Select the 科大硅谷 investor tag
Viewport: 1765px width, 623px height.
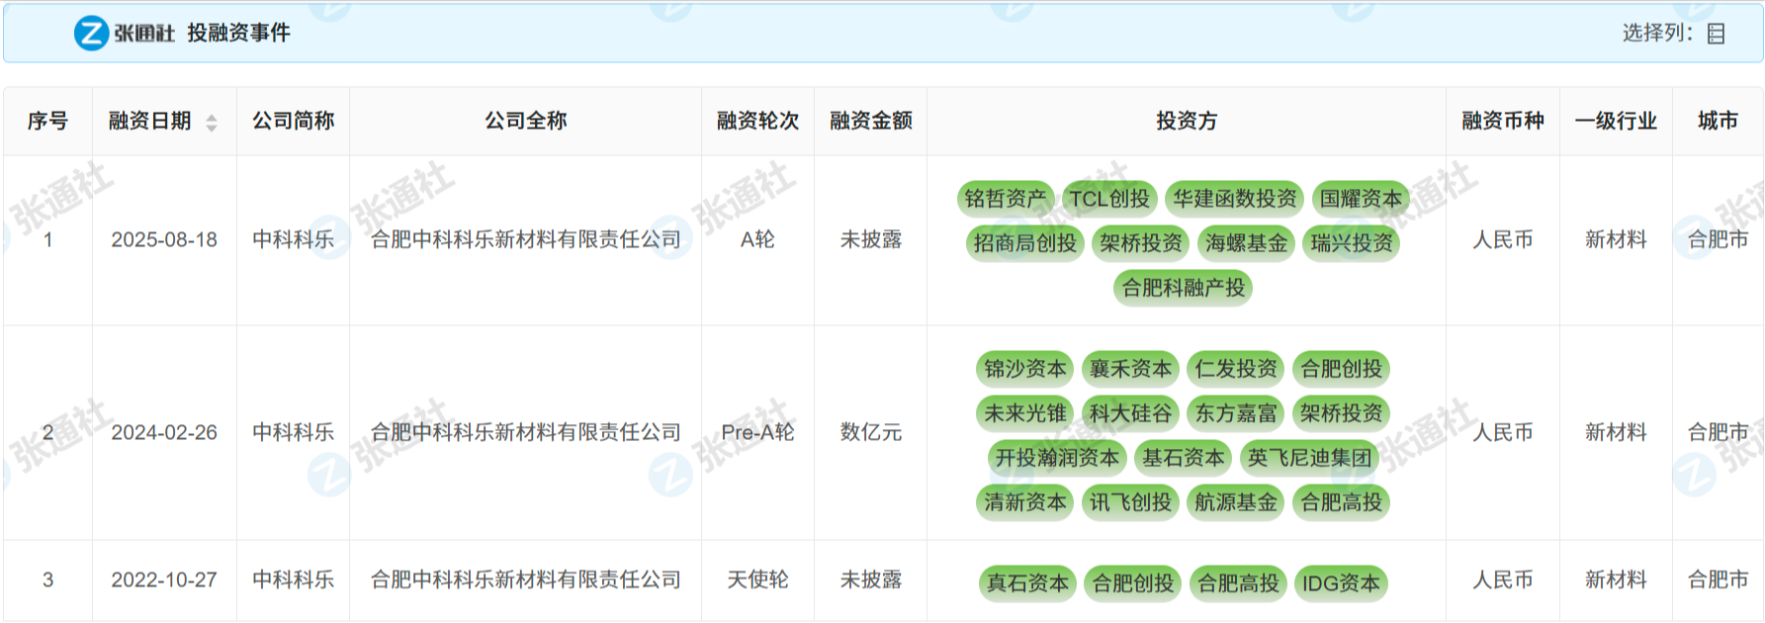(x=1130, y=413)
